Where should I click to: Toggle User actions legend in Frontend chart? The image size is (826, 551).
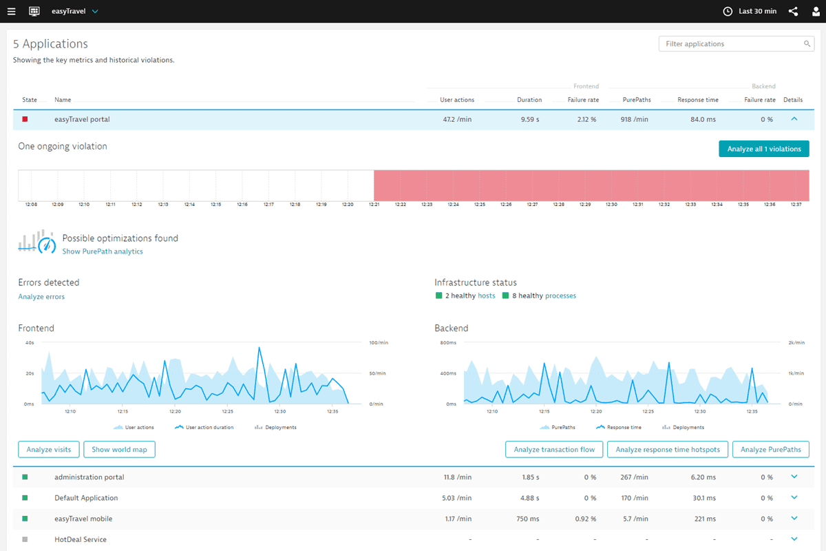134,427
